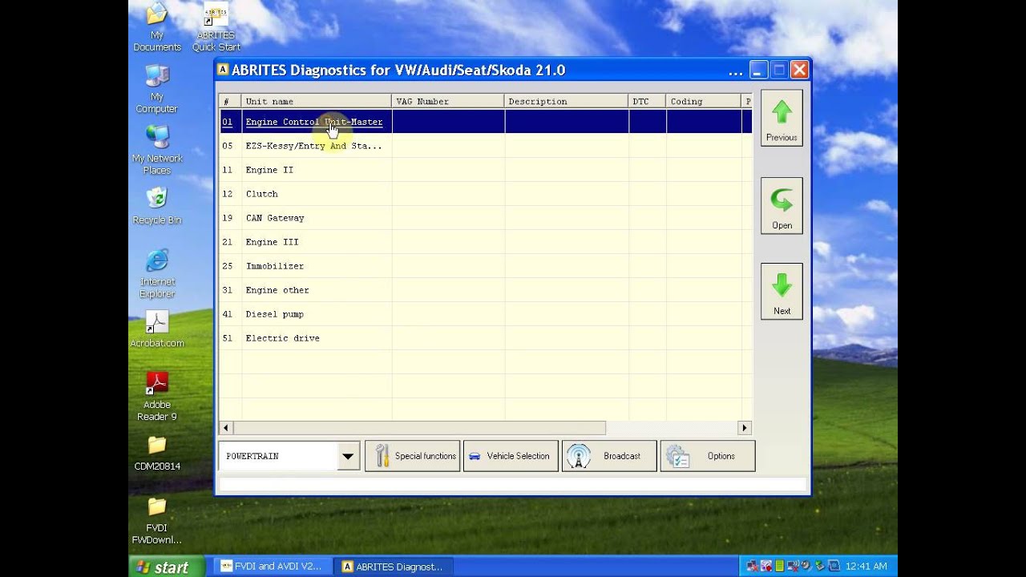
Task: Open the FVDI FWDownl... folder
Action: click(157, 521)
